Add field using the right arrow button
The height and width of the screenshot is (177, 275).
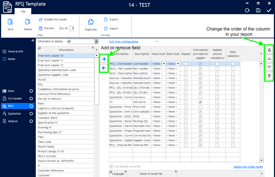click(104, 59)
